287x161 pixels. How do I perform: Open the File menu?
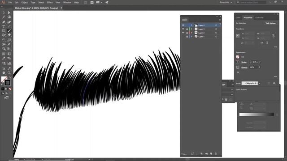pyautogui.click(x=10, y=2)
